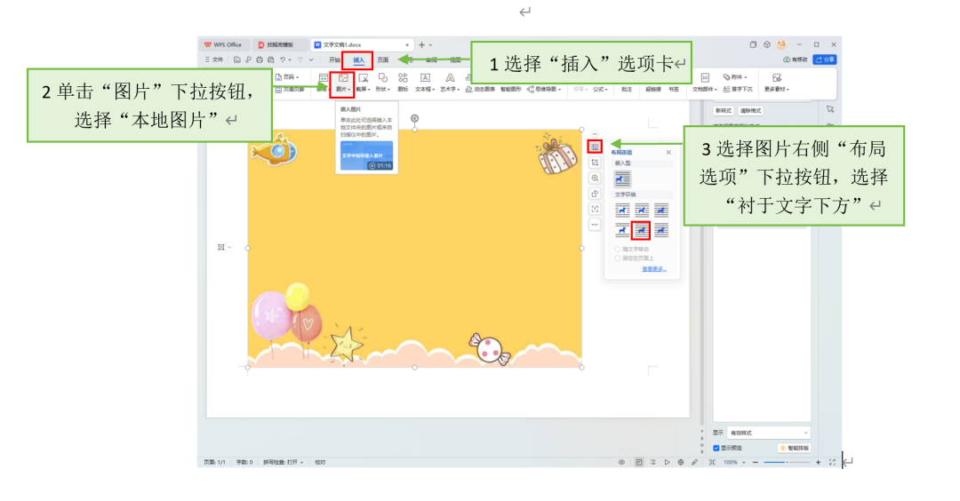The width and height of the screenshot is (960, 501).
Task: Open the 附件 attachment dropdown
Action: [x=735, y=77]
